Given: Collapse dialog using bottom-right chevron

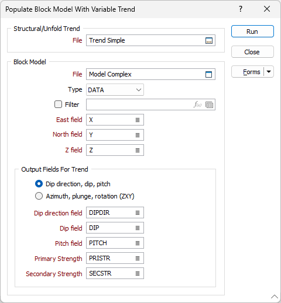Looking at the screenshot, I should click(x=275, y=297).
